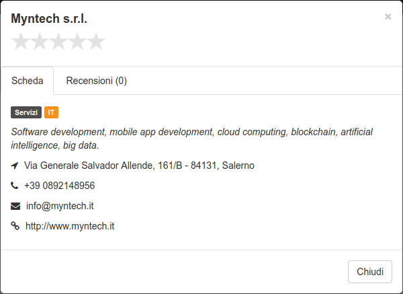Click the chain link icon
Image resolution: width=403 pixels, height=294 pixels.
(15, 226)
